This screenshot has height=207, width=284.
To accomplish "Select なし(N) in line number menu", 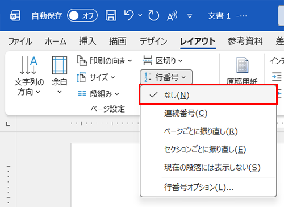I will click(x=208, y=95).
